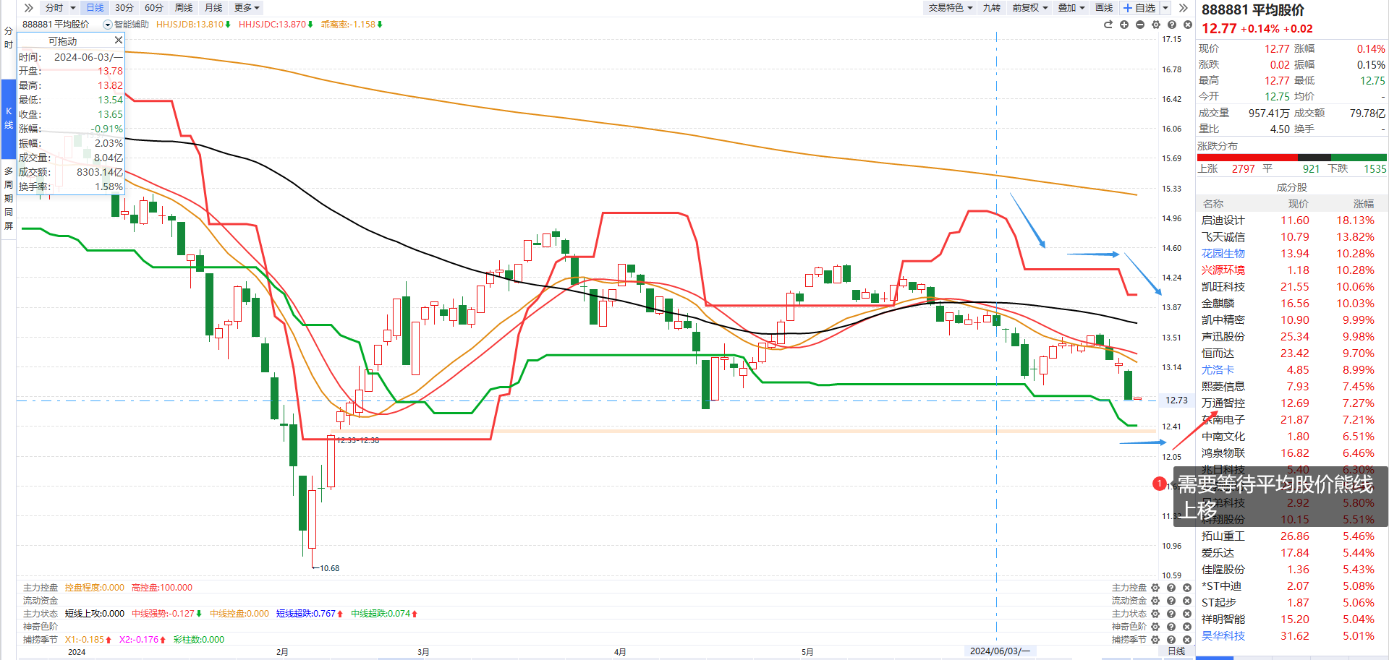The image size is (1389, 660).
Task: Click the 12.73 price label on axis
Action: tap(1176, 400)
